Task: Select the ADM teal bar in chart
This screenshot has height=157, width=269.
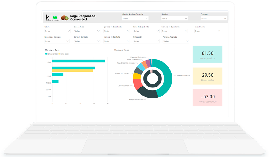Action: [x=78, y=61]
